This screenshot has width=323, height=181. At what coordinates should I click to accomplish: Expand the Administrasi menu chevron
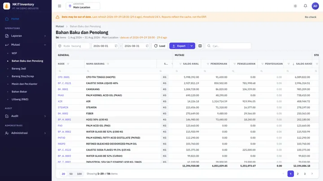pyautogui.click(x=45, y=133)
